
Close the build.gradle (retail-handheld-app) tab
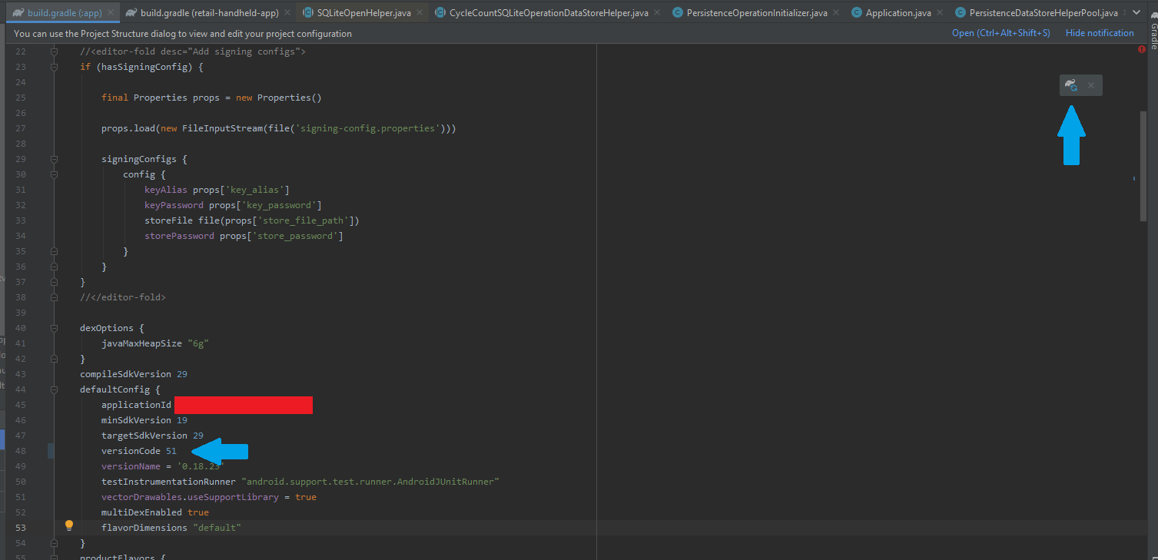point(286,13)
